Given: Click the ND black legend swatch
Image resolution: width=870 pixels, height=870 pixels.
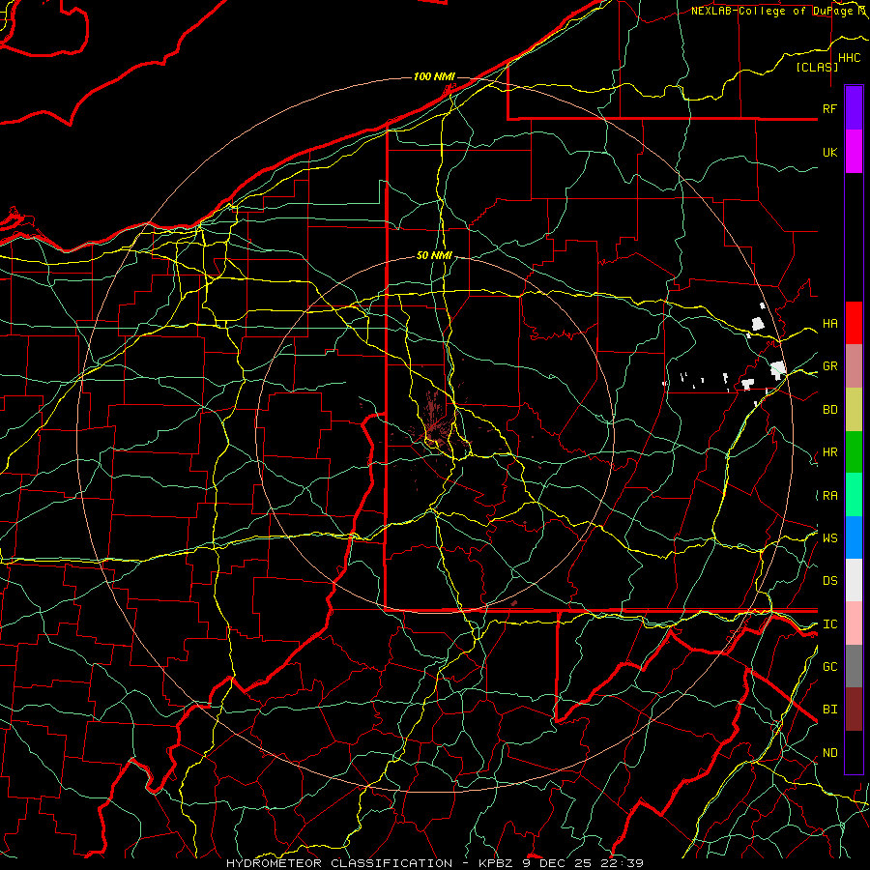Looking at the screenshot, I should 854,752.
